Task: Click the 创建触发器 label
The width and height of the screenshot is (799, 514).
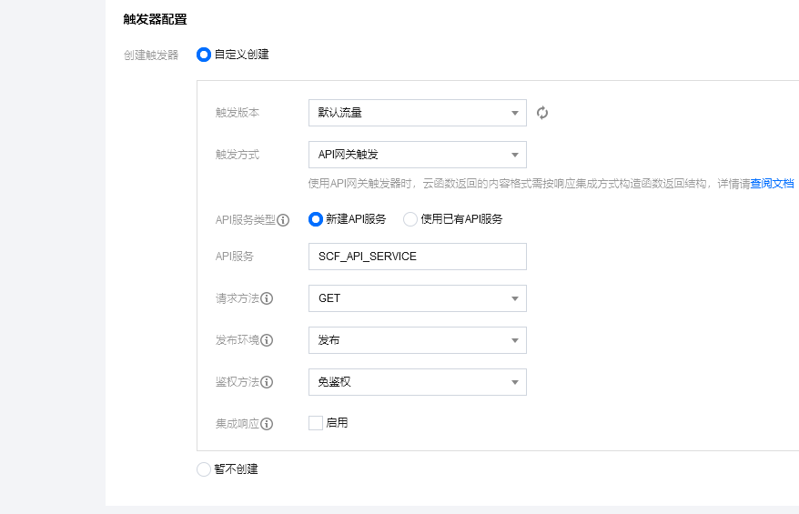Action: [151, 55]
